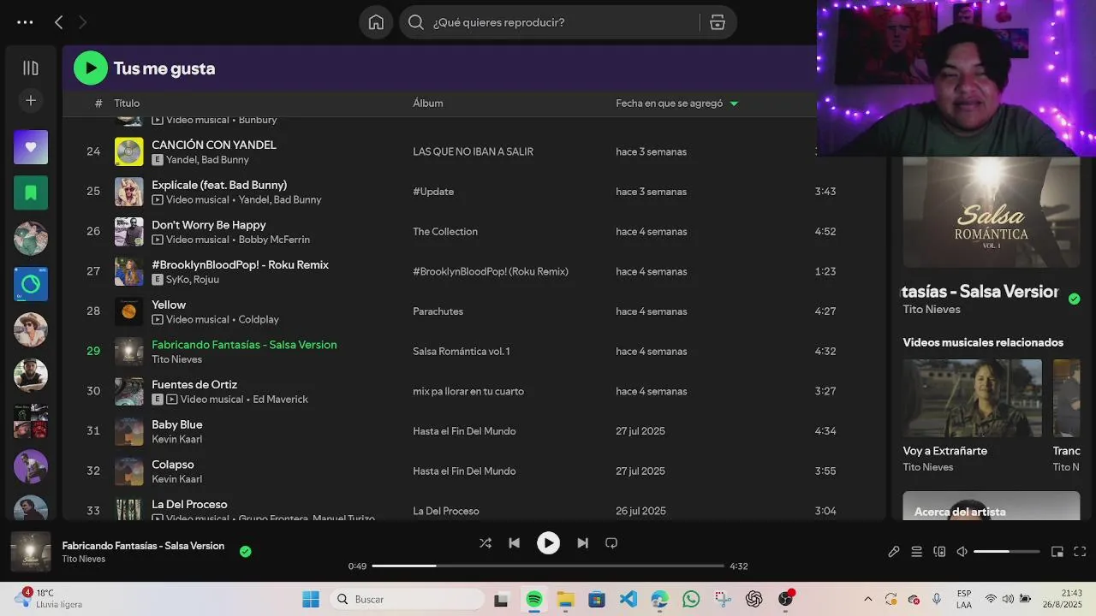Create a new playlist with the plus icon

pos(31,101)
